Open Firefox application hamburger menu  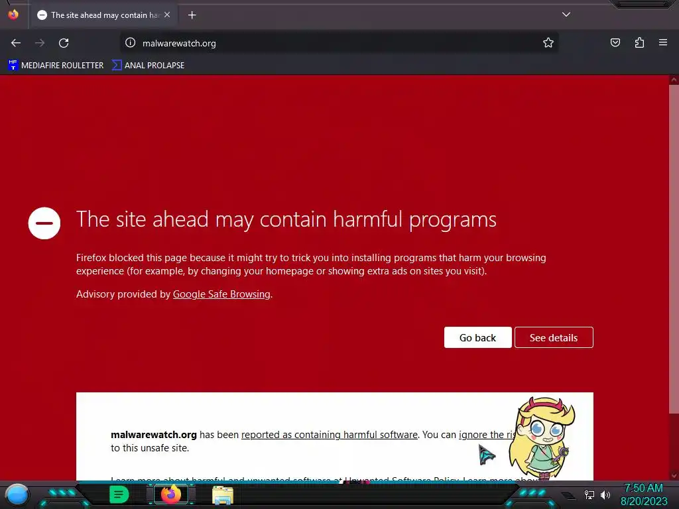(663, 42)
